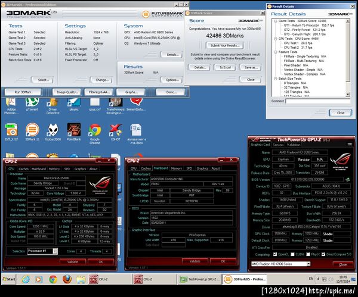This screenshot has width=358, height=297.
Task: Click the EN language indicator in tray
Action: pos(311,279)
